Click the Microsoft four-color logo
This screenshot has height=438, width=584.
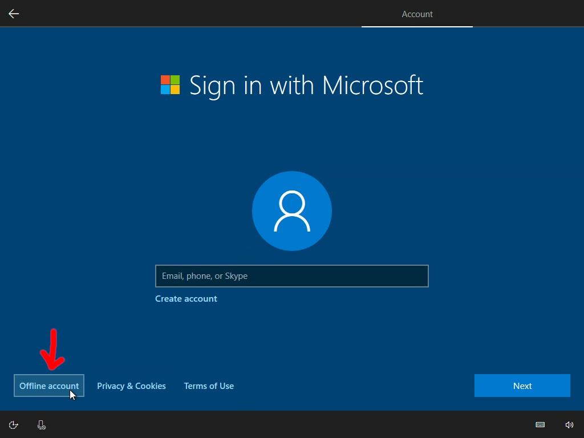click(170, 85)
